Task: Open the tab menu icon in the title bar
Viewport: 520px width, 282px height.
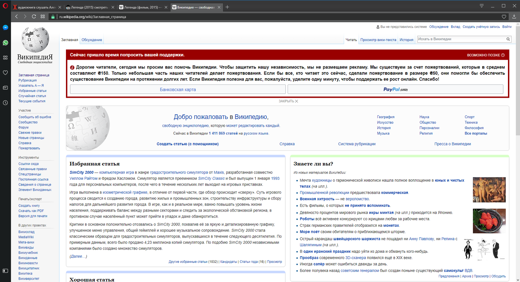Action: (482, 6)
